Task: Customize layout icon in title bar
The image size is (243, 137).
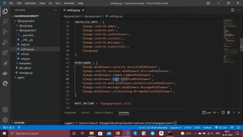Action: click(x=208, y=3)
